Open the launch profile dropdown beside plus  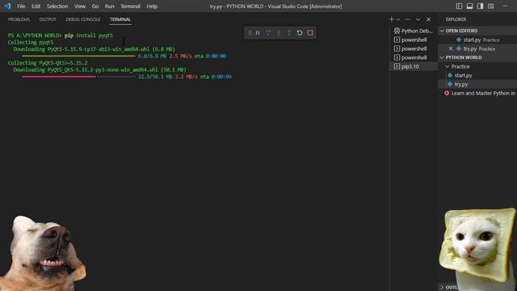(398, 19)
